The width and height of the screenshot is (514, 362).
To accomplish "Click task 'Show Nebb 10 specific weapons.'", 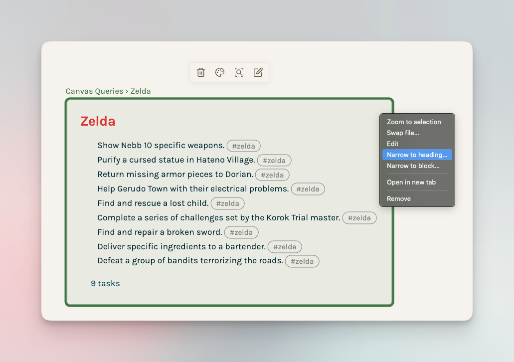I will pyautogui.click(x=161, y=145).
